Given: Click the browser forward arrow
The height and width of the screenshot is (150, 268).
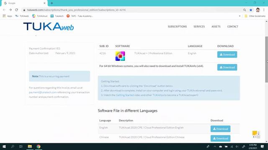Looking at the screenshot, I should click(10, 10).
